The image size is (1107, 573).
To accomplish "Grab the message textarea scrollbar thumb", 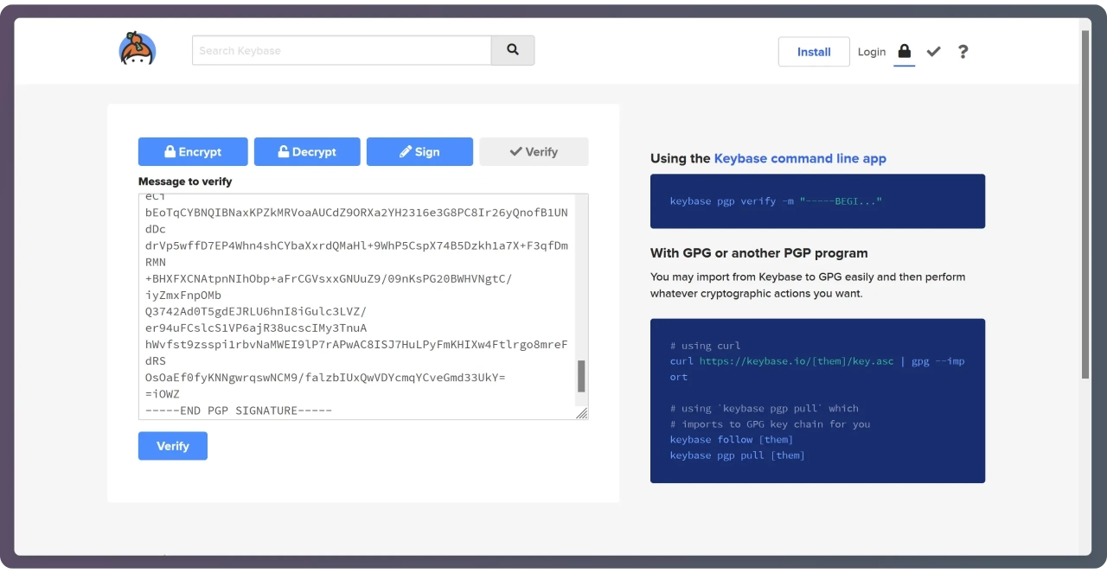I will 581,376.
